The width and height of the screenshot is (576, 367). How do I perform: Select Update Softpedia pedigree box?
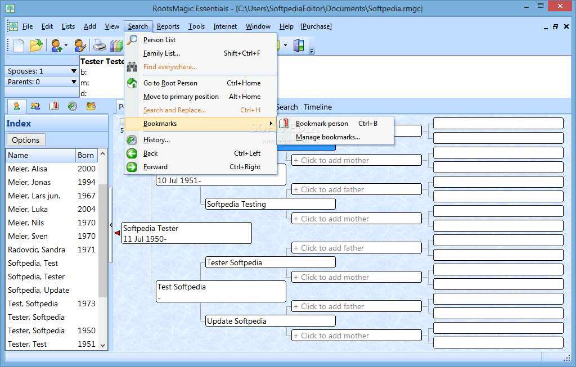click(271, 321)
